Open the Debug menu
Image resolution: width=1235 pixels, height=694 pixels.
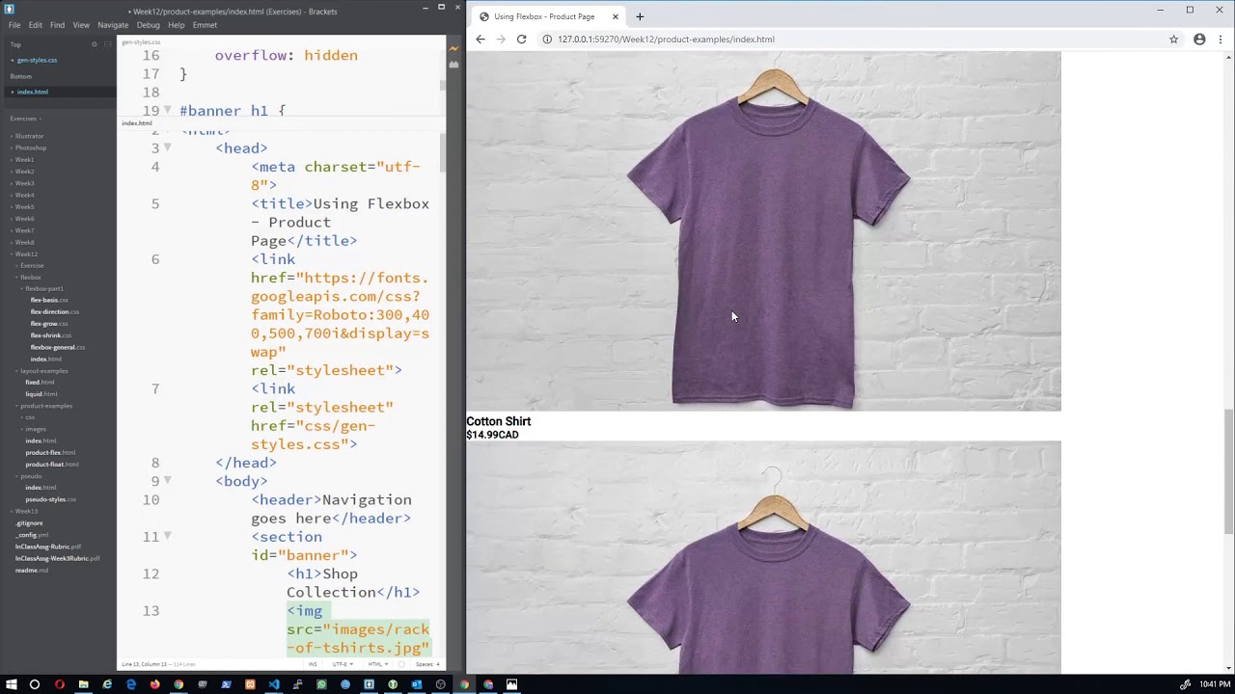(x=149, y=25)
